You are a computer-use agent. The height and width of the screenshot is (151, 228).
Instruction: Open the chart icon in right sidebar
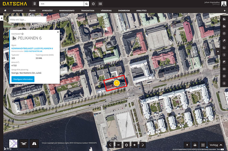224,48
